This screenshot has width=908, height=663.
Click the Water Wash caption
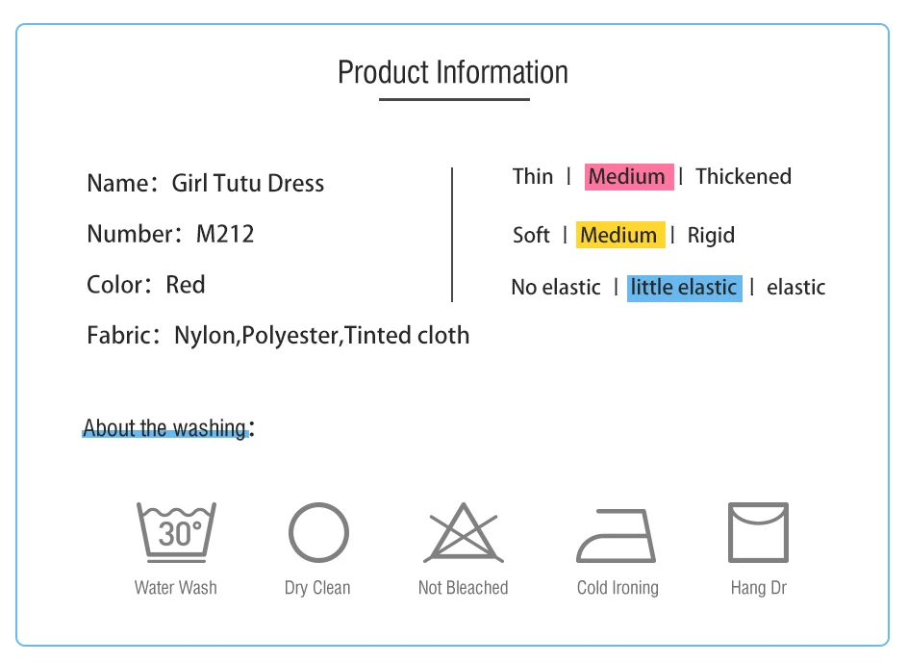pyautogui.click(x=175, y=587)
